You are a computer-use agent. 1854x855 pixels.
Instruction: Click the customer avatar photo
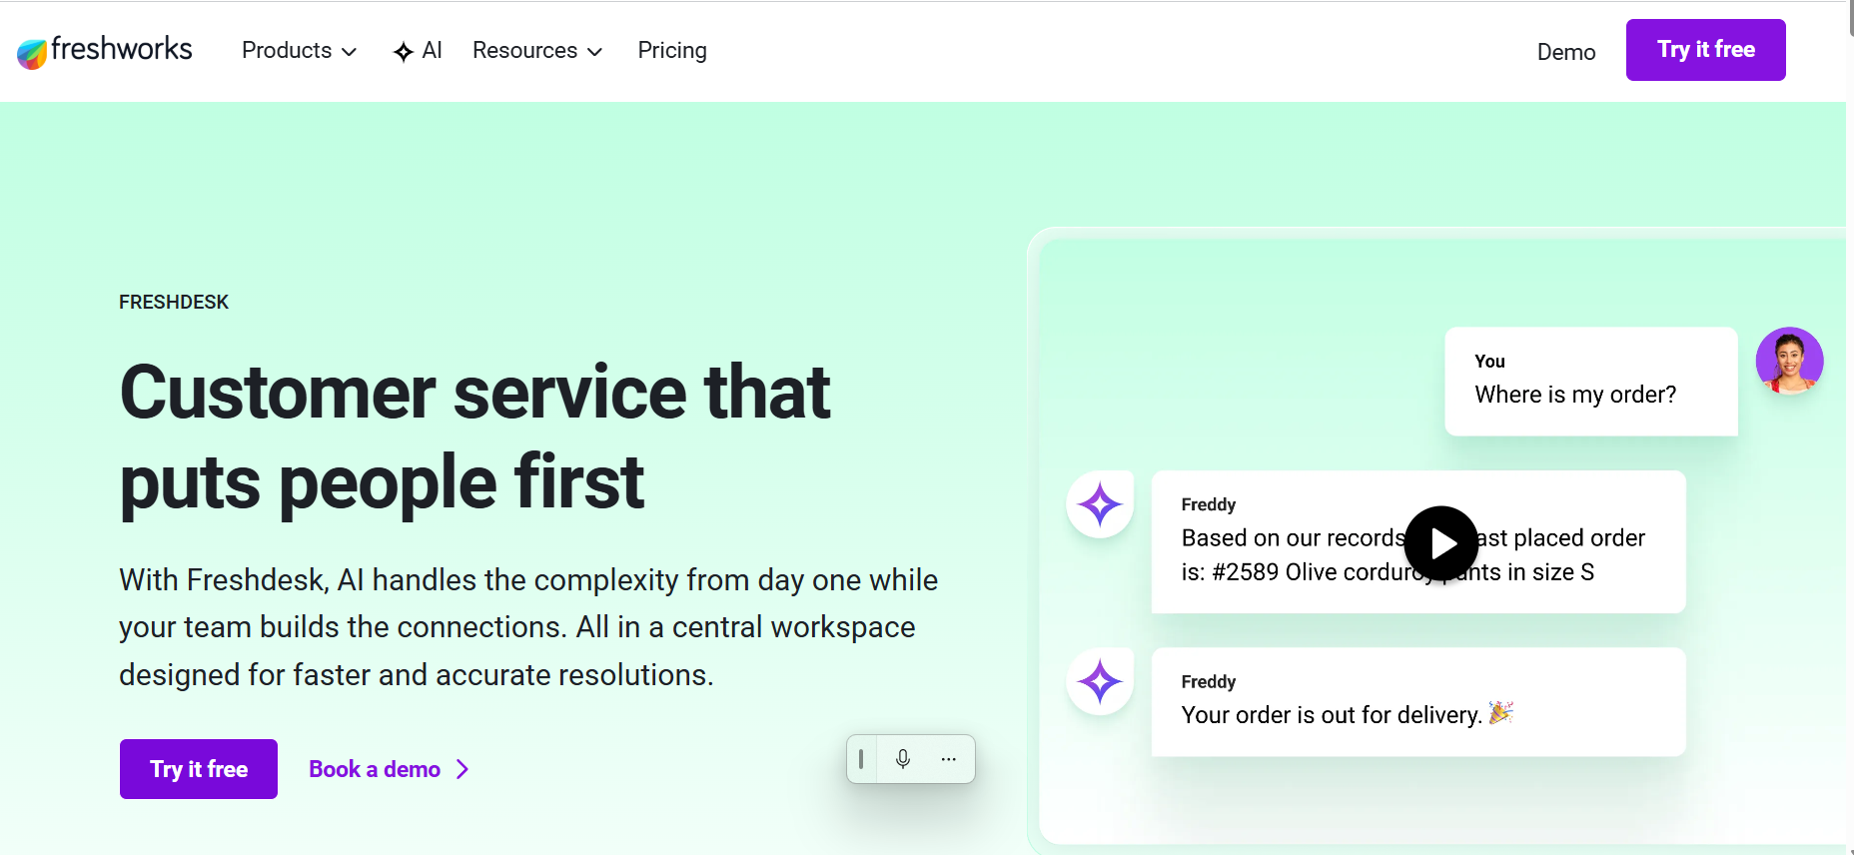pos(1789,361)
